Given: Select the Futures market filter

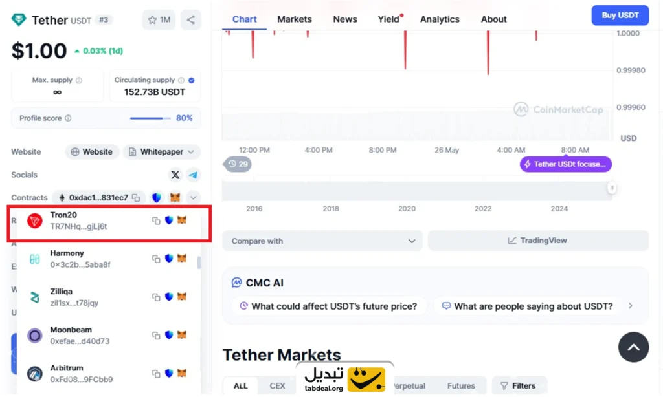Looking at the screenshot, I should (x=460, y=386).
